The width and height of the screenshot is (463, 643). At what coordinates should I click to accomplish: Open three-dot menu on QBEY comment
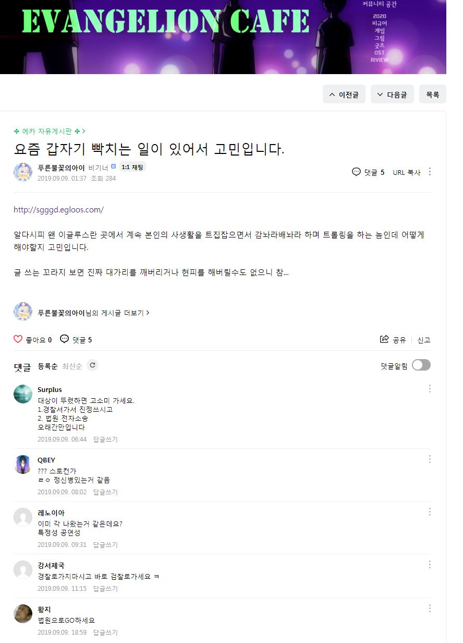point(430,459)
